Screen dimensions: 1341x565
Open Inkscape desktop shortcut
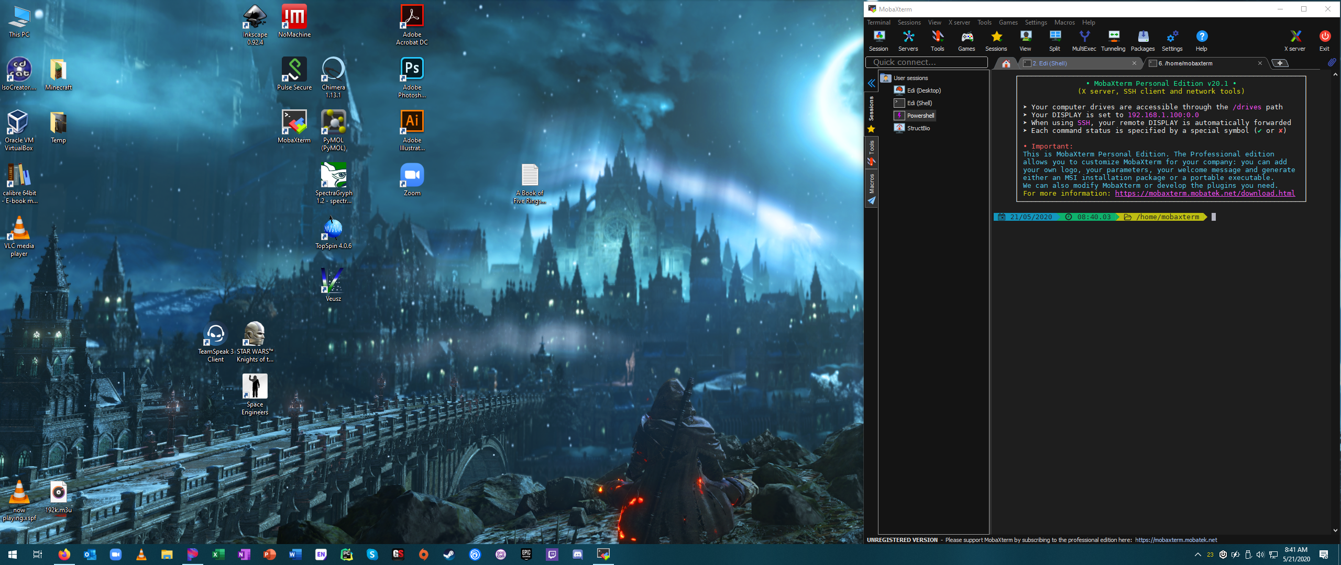point(255,25)
